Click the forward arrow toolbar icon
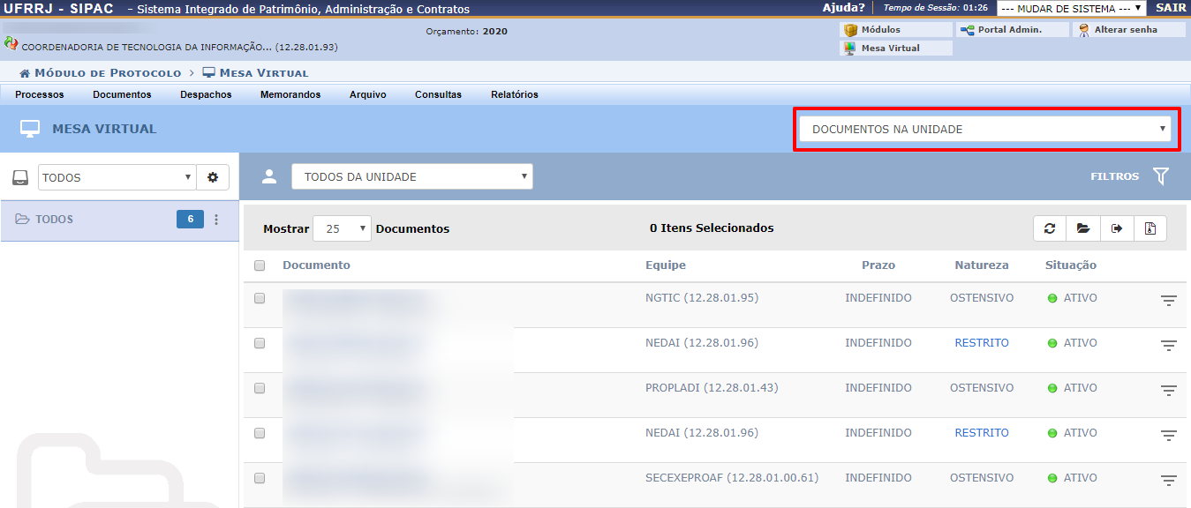This screenshot has width=1191, height=508. click(1117, 228)
